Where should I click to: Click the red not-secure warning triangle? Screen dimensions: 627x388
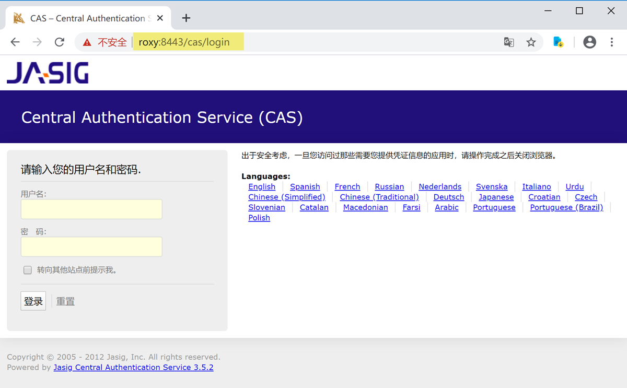click(87, 42)
